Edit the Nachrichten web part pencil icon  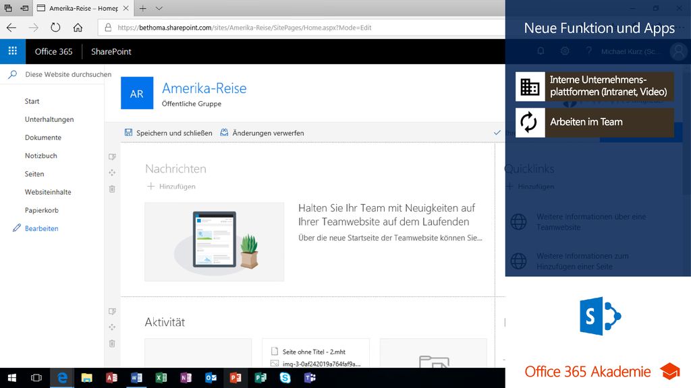[113, 156]
